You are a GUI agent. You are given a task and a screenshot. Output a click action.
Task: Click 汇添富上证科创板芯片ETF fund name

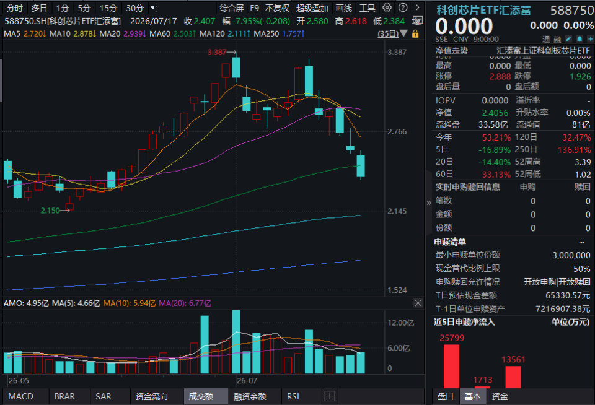[543, 51]
